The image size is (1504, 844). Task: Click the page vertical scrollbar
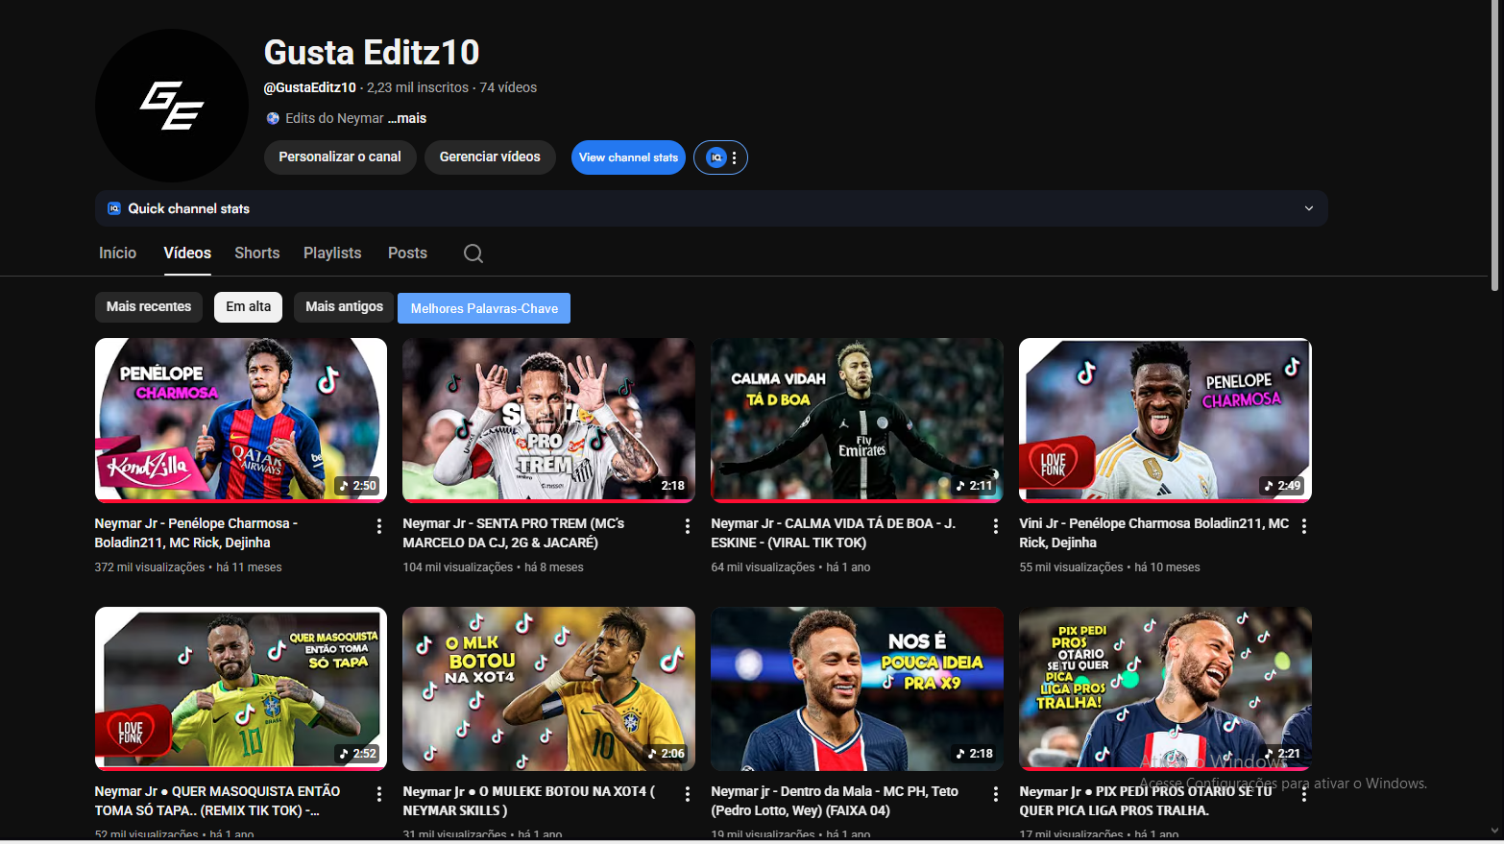tap(1494, 144)
